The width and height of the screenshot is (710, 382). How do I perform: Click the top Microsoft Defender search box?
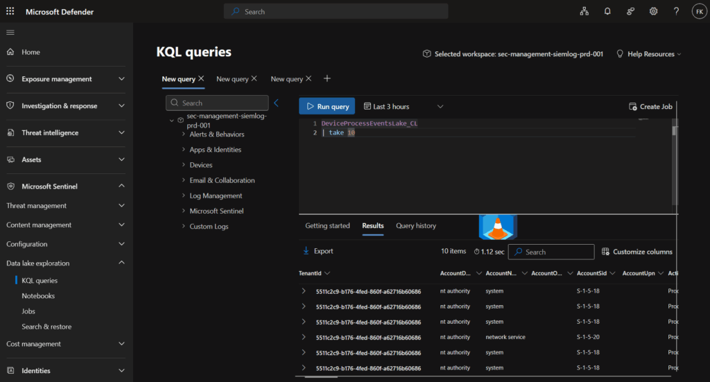coord(336,11)
